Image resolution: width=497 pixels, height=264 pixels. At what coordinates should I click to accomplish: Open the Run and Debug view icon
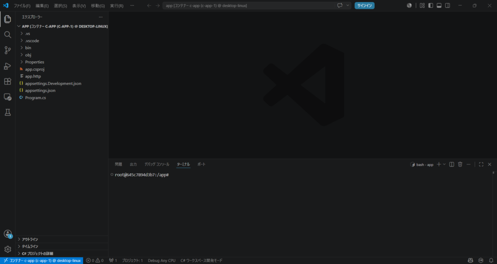pyautogui.click(x=8, y=66)
